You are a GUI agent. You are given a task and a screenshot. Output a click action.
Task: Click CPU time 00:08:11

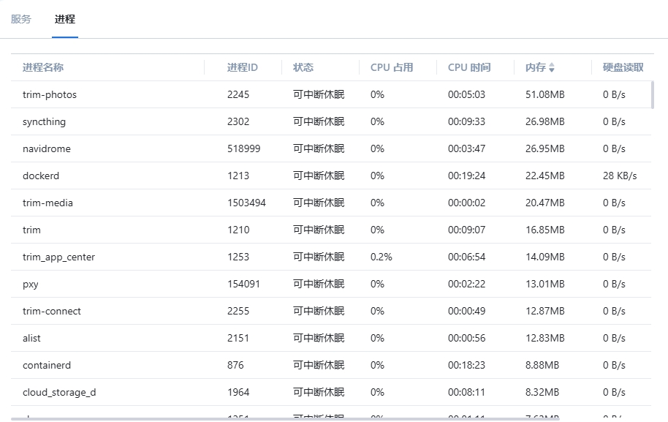(x=466, y=392)
